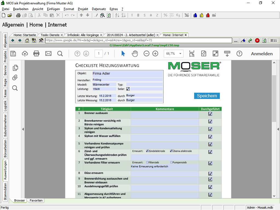Screen dimensions: 280x210
Task: Click the blue person icon in toolbar
Action: pyautogui.click(x=195, y=15)
